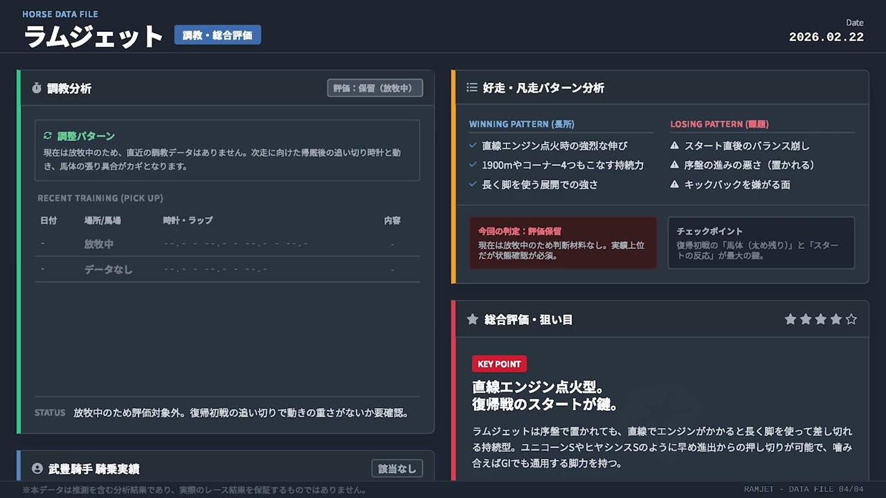Click the star icon beside 総合評価・狙い目

473,320
